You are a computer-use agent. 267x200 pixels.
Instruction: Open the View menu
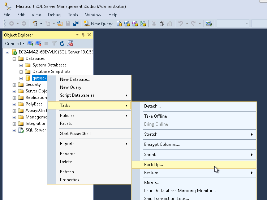tap(36, 15)
